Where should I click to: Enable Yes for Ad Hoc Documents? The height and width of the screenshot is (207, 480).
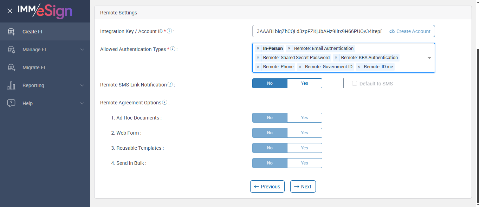click(304, 118)
